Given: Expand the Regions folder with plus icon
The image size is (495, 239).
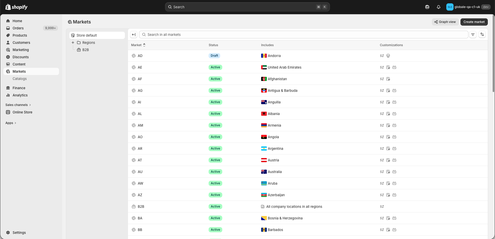Looking at the screenshot, I should (73, 43).
